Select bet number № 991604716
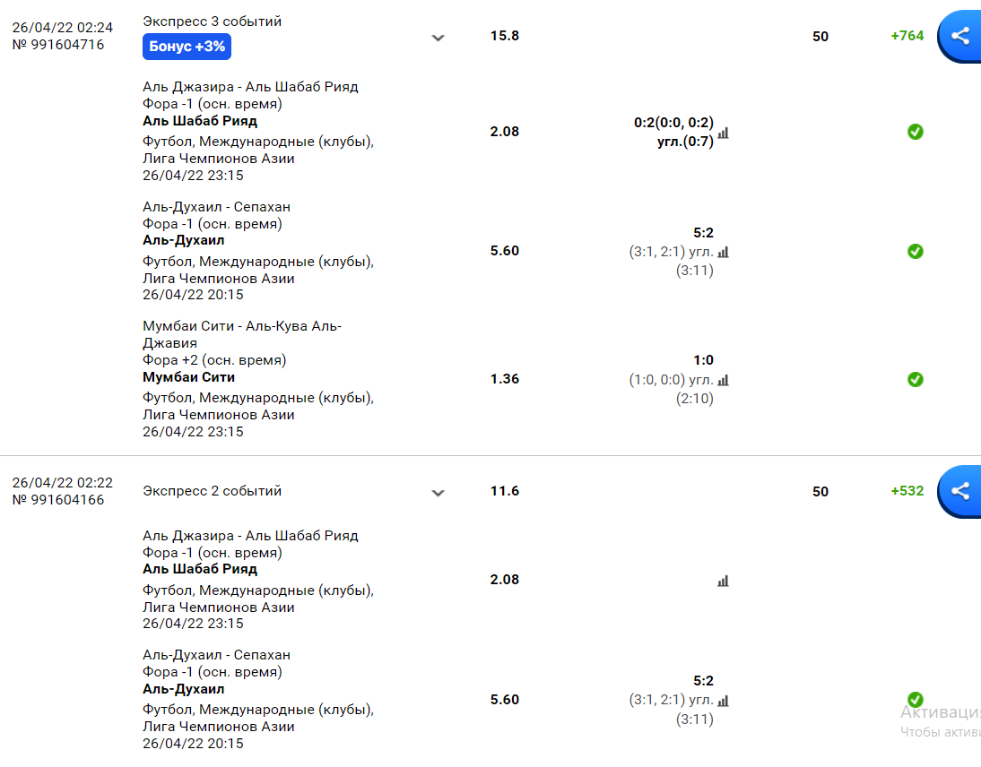Image resolution: width=981 pixels, height=767 pixels. click(x=58, y=45)
